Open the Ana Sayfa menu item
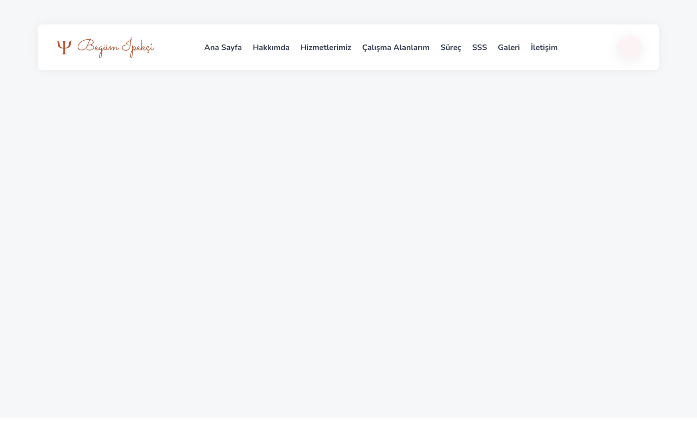This screenshot has width=697, height=435. [x=223, y=47]
